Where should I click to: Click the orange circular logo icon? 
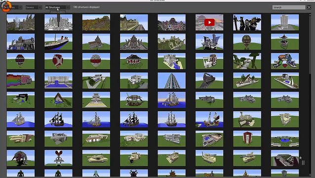pos(6,6)
